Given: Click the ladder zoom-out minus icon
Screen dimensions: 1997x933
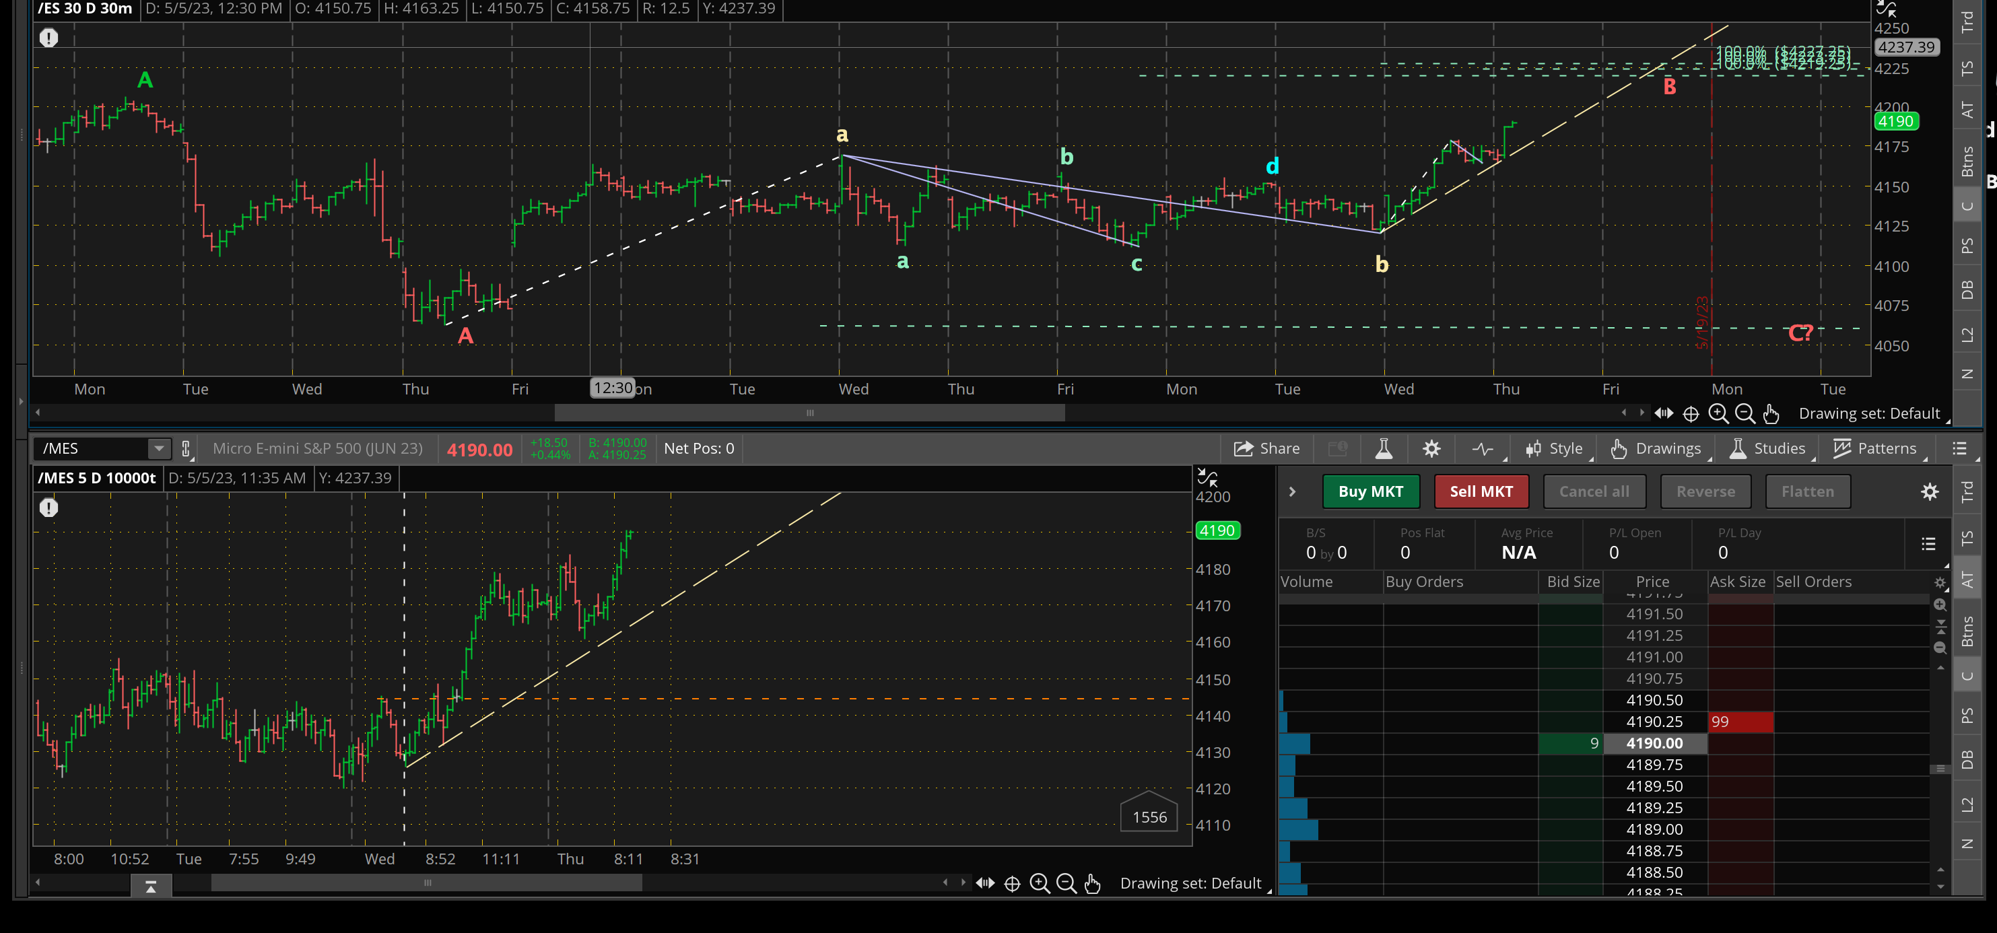Looking at the screenshot, I should click(1940, 647).
